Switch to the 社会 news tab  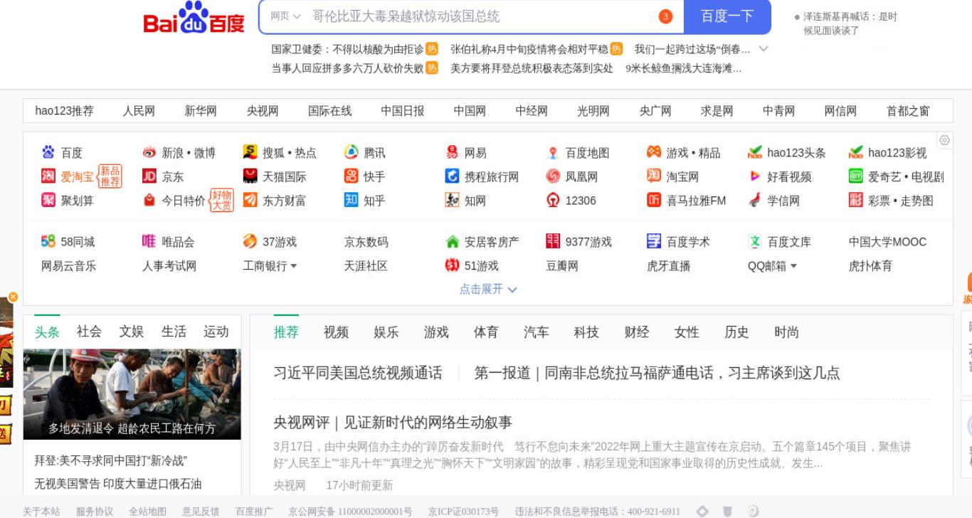[x=89, y=332]
